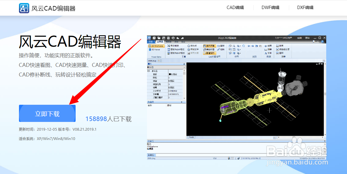Open the zoom-in dropdown arrow in 位置 group
347x174 pixels.
click(240, 46)
